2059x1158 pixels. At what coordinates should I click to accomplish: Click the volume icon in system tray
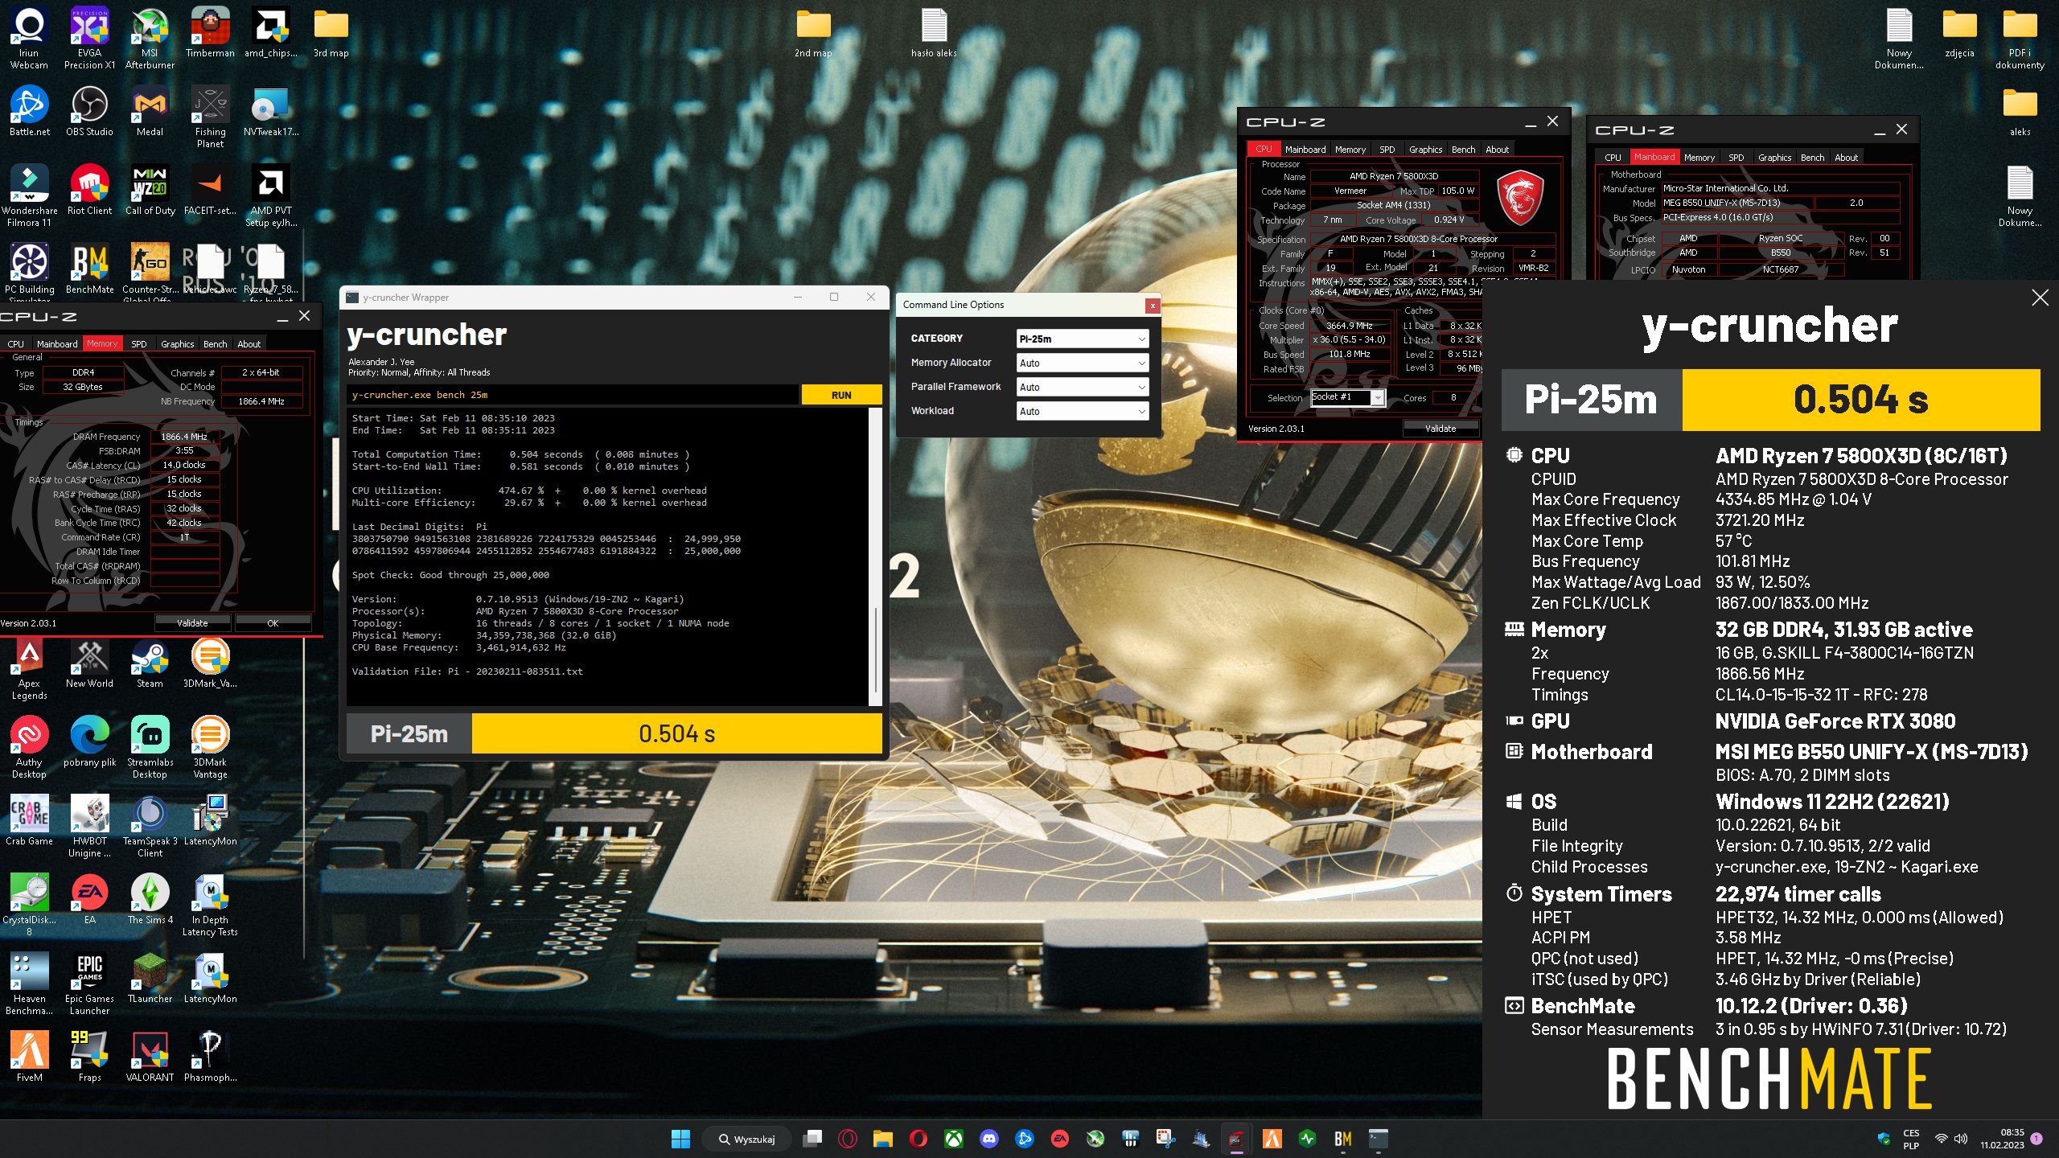tap(1960, 1139)
